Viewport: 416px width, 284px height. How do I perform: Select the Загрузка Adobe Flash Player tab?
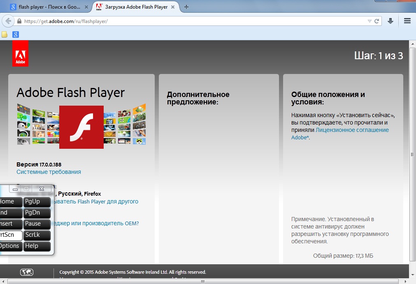pos(136,7)
